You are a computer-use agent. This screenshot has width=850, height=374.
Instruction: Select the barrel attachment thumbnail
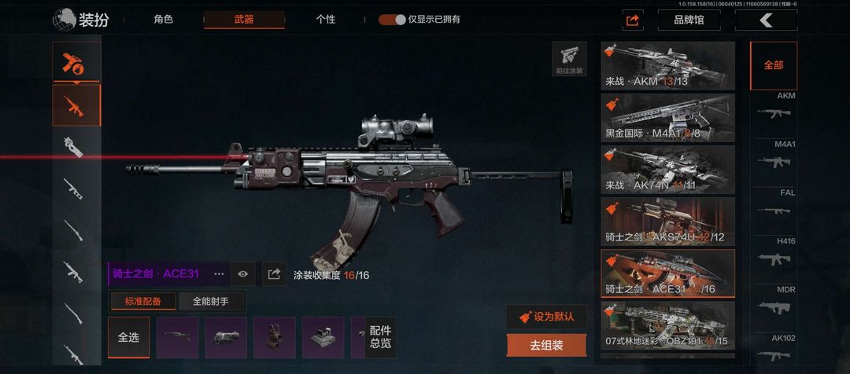226,338
